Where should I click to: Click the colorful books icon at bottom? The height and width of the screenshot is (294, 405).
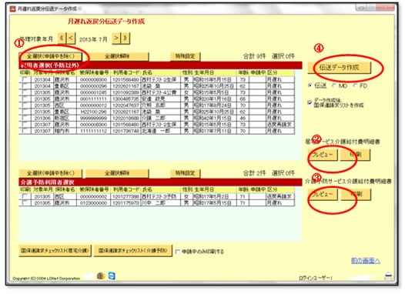[x=101, y=276]
